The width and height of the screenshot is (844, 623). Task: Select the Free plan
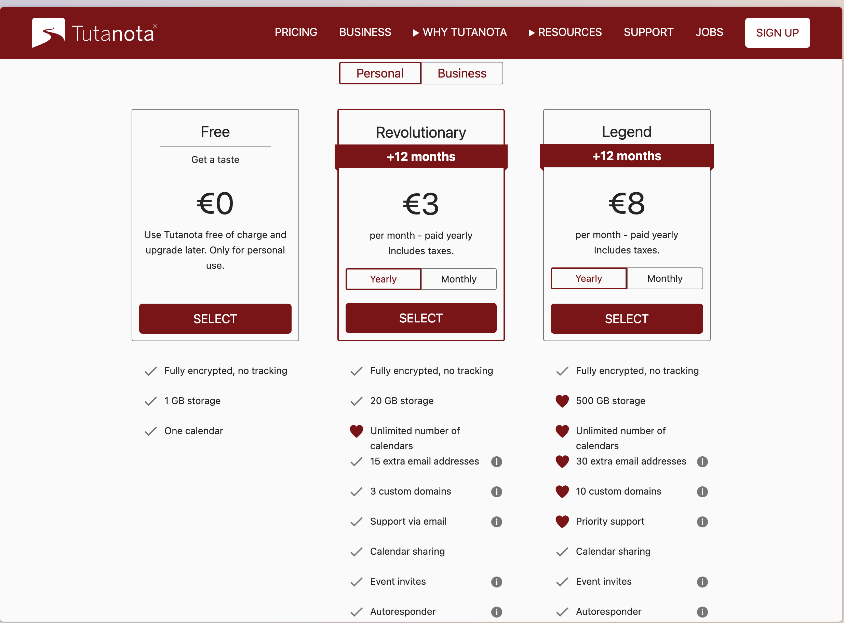coord(215,319)
